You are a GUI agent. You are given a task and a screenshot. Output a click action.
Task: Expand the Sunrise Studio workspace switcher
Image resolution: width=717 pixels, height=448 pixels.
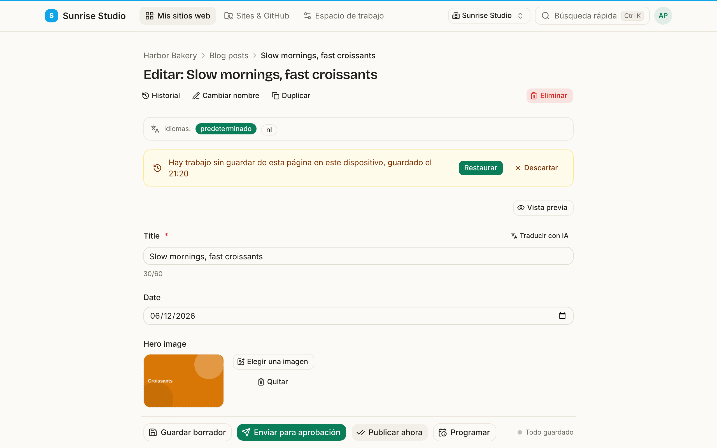(489, 16)
